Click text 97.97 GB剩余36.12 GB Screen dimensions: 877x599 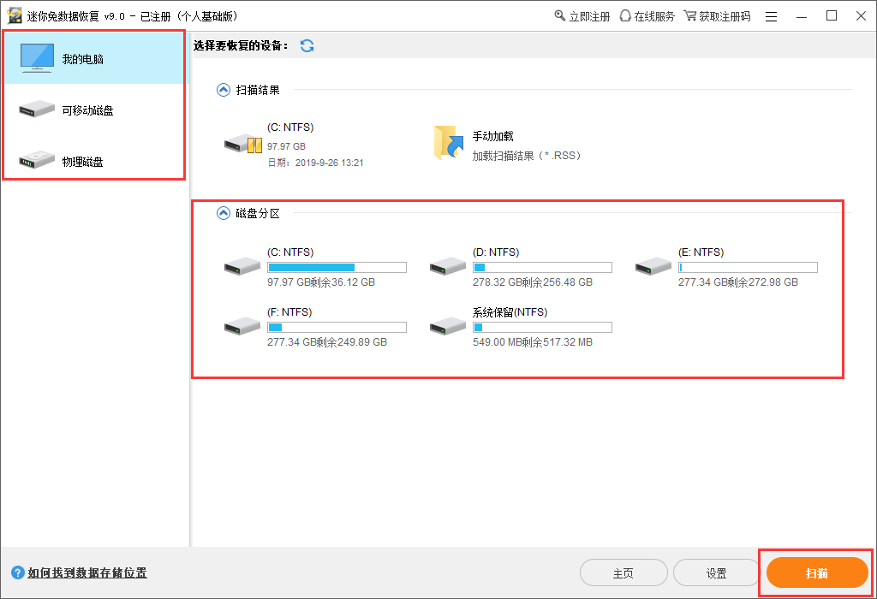pos(321,282)
